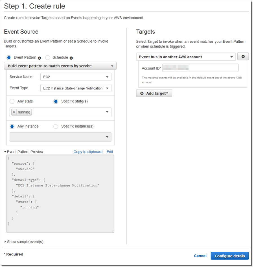Open the Service Name dropdown showing EC2
254x268 pixels.
click(76, 77)
